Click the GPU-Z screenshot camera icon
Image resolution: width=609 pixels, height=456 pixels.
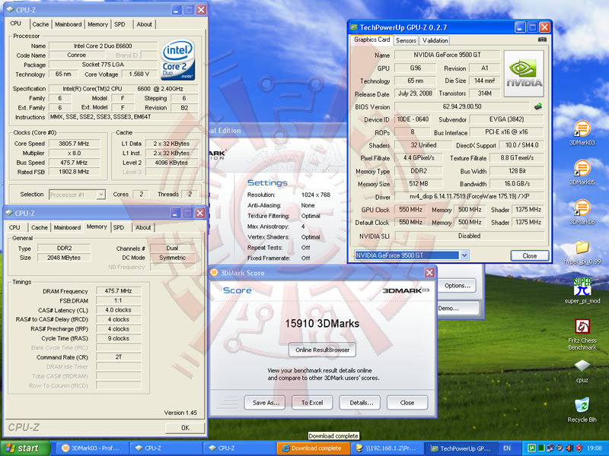coord(542,40)
